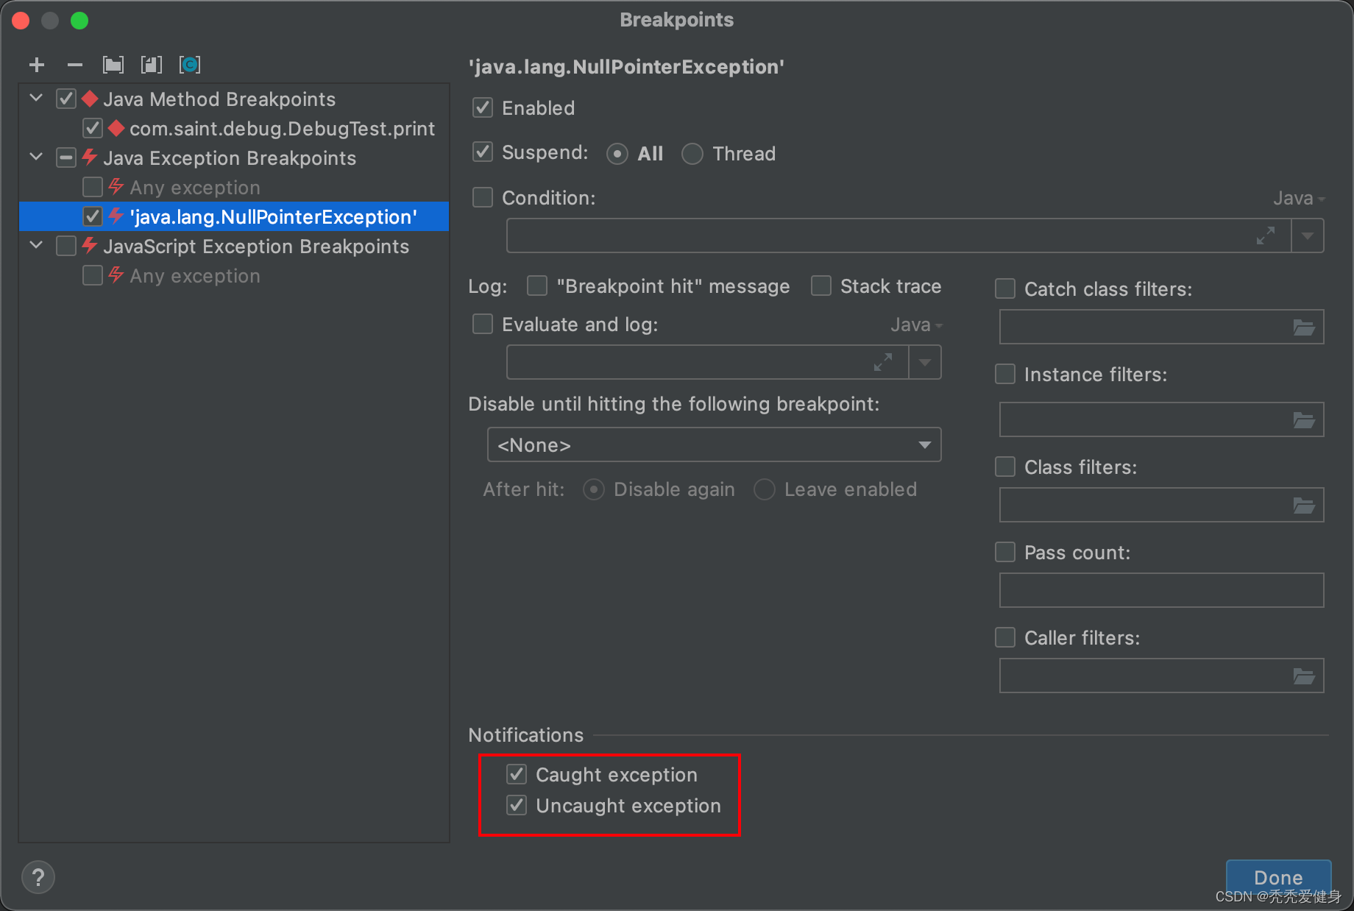This screenshot has height=911, width=1354.
Task: Click the Pass count input field
Action: 1161,590
